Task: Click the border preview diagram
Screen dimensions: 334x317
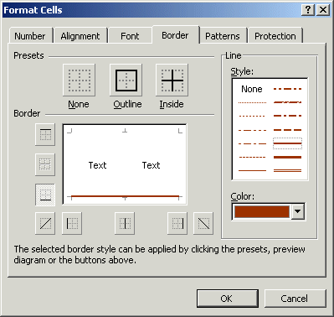Action: click(125, 164)
